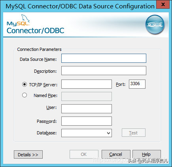Open Help for the ODBC configuration

[x=147, y=154]
